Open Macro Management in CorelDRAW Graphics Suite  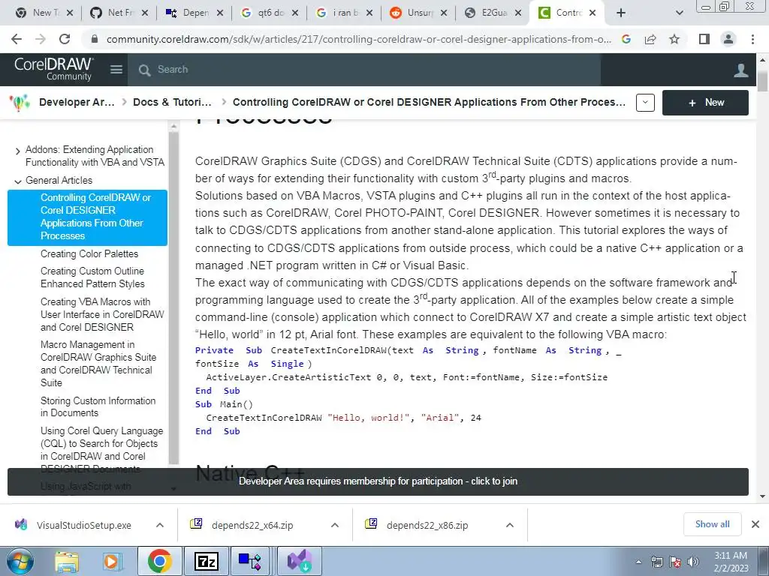pyautogui.click(x=98, y=364)
